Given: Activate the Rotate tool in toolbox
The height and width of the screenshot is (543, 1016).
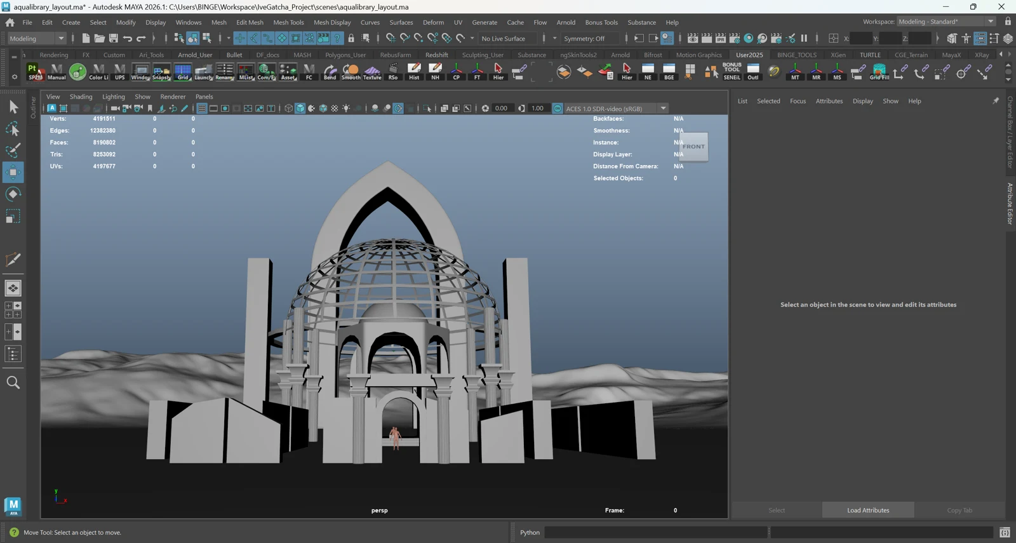Looking at the screenshot, I should point(13,194).
